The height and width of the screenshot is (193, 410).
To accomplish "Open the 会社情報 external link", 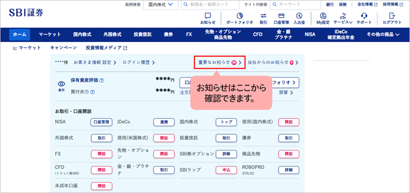I will (x=367, y=4).
